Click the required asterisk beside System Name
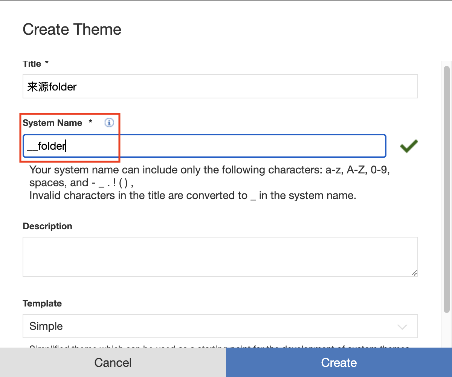The image size is (452, 377). pos(90,123)
